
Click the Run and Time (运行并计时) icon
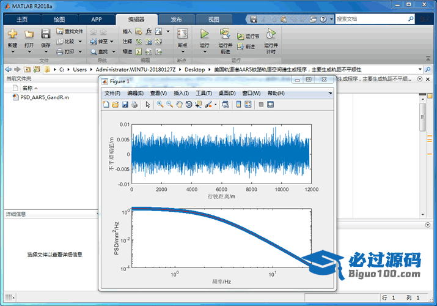270,34
